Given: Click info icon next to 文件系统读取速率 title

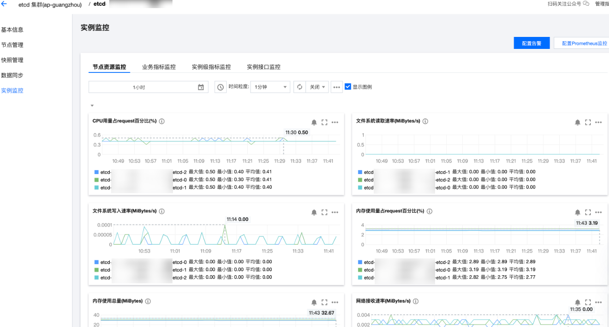Looking at the screenshot, I should click(x=425, y=121).
